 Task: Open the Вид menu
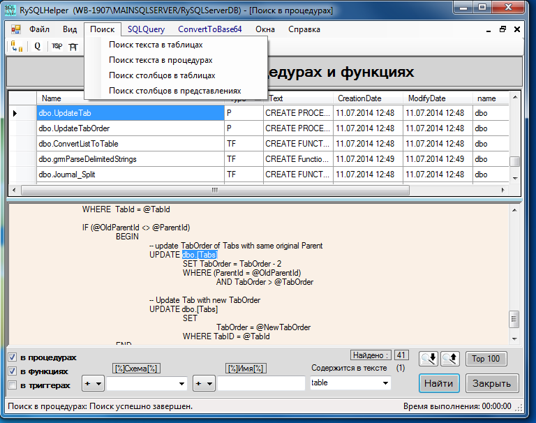tap(70, 29)
